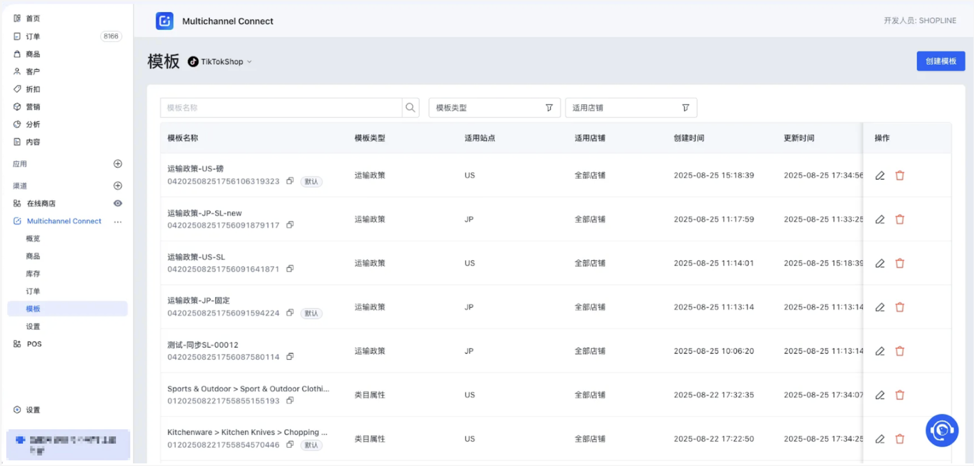
Task: Add a new app with plus icon beside 应用
Action: tap(118, 164)
